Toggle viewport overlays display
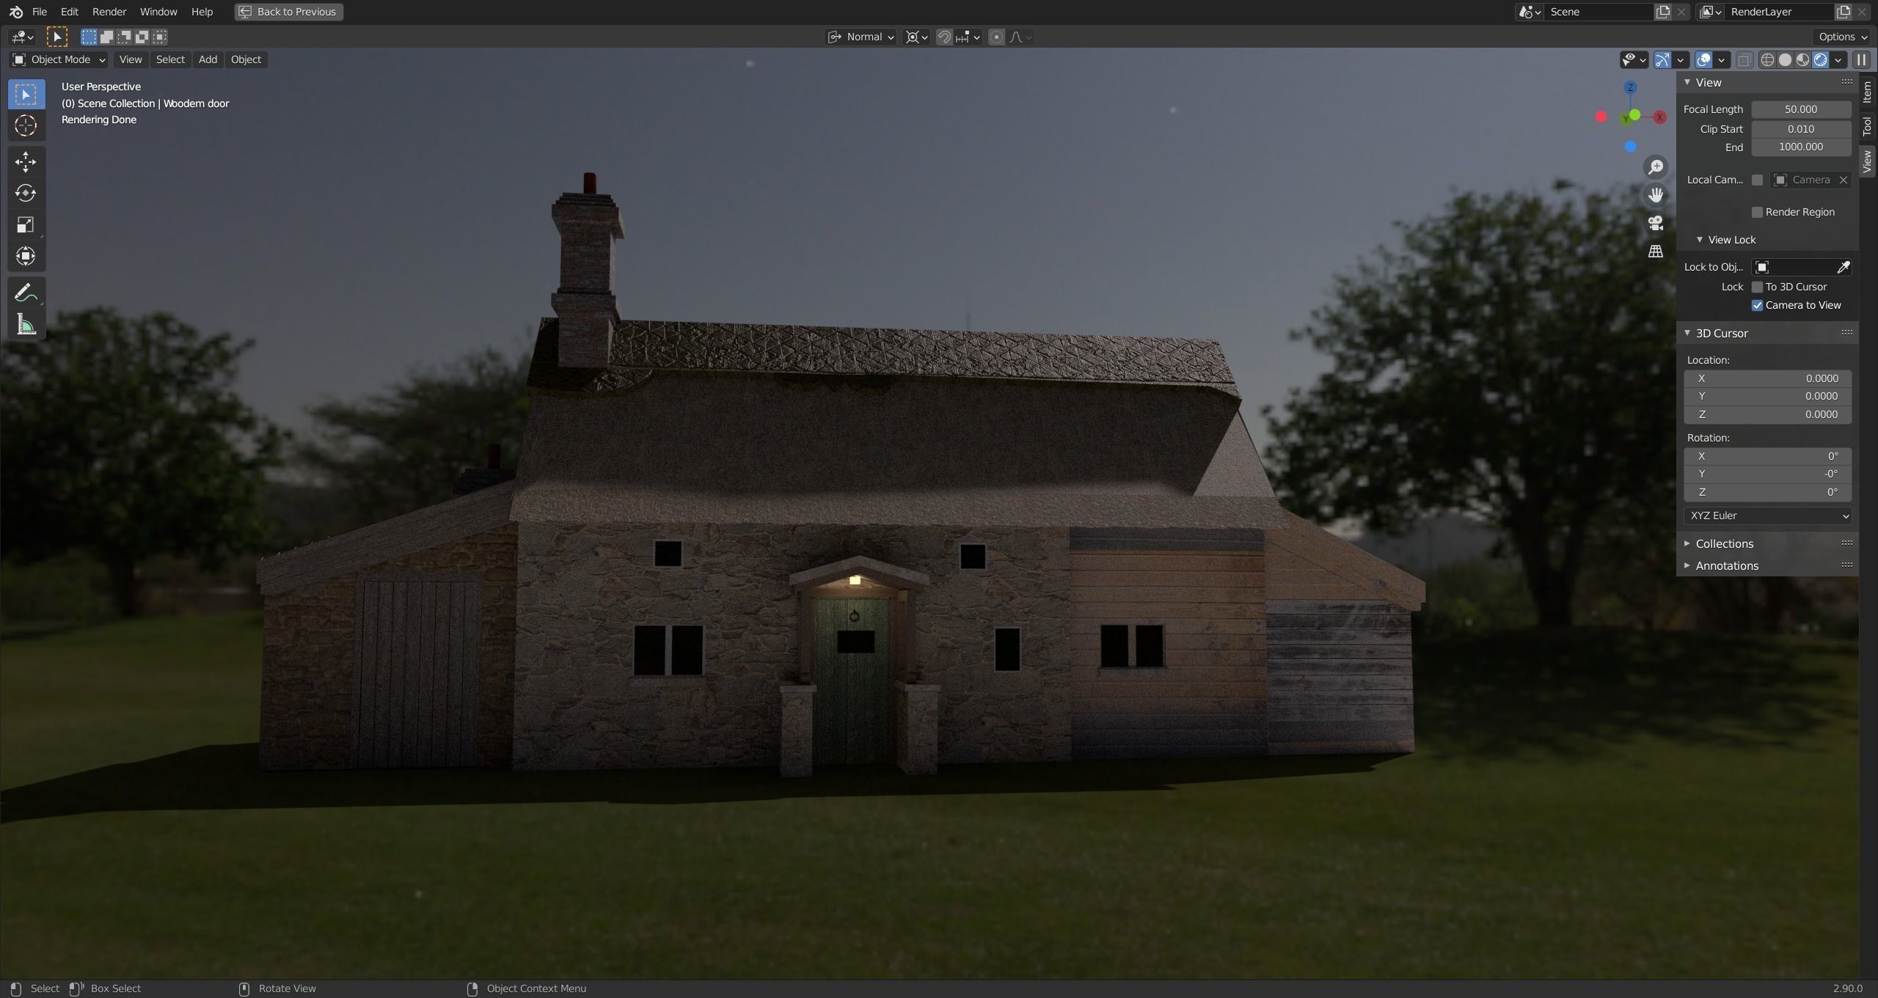Image resolution: width=1878 pixels, height=998 pixels. pos(1703,59)
